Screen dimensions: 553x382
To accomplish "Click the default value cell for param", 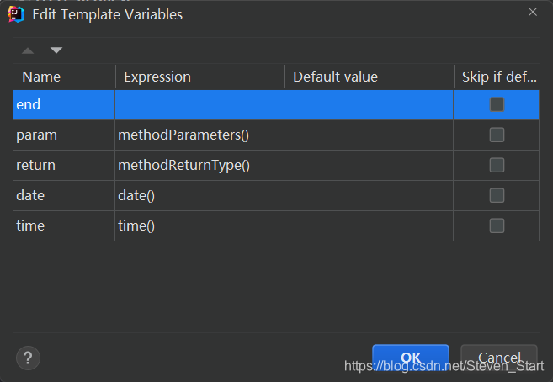I will (x=369, y=135).
